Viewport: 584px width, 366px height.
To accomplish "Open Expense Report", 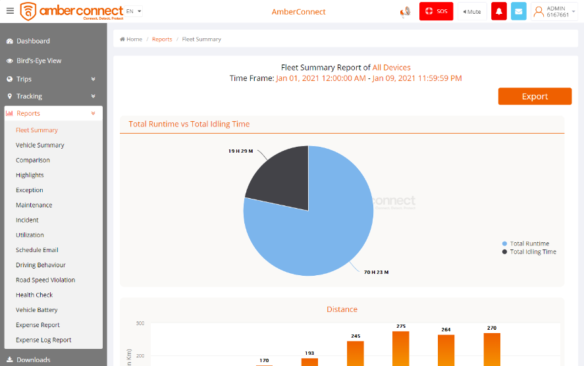I will (38, 325).
